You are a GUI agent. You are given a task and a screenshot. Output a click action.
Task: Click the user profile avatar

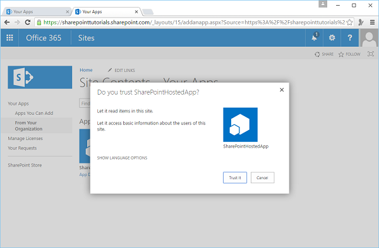[x=369, y=38]
